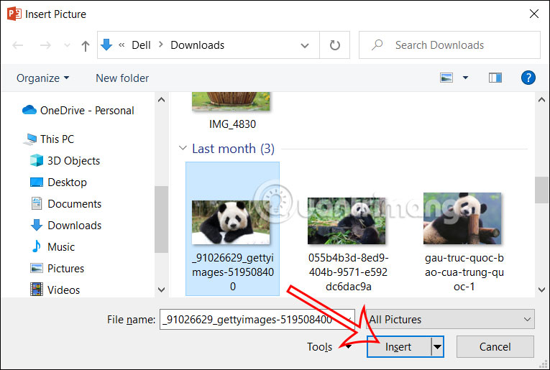
Task: Open Downloads in the sidebar
Action: pyautogui.click(x=66, y=226)
